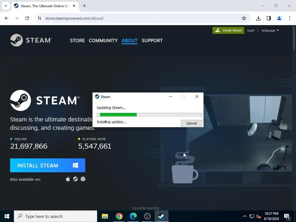Open Microsoft Edge from the taskbar
The width and height of the screenshot is (296, 222).
coord(133,216)
